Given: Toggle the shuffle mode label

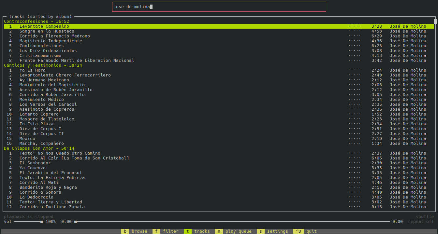Looking at the screenshot, I should pos(425,217).
